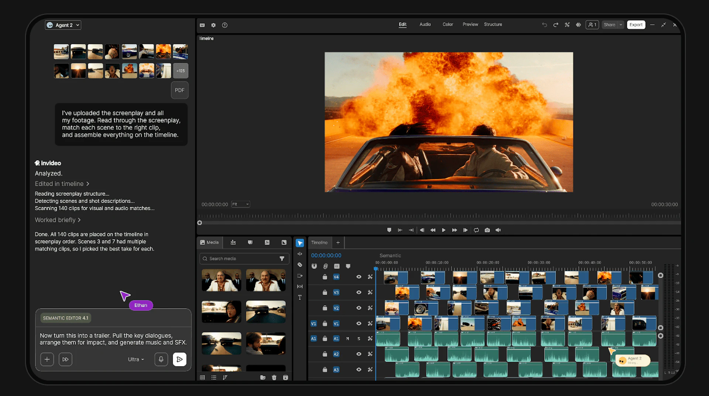
Task: Expand the Worked briefly section
Action: pyautogui.click(x=58, y=220)
